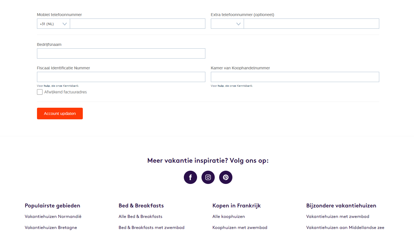Open the Instagram social icon

pyautogui.click(x=208, y=177)
